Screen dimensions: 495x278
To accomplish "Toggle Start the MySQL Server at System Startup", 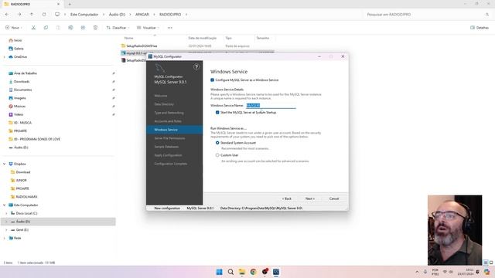I will point(217,112).
